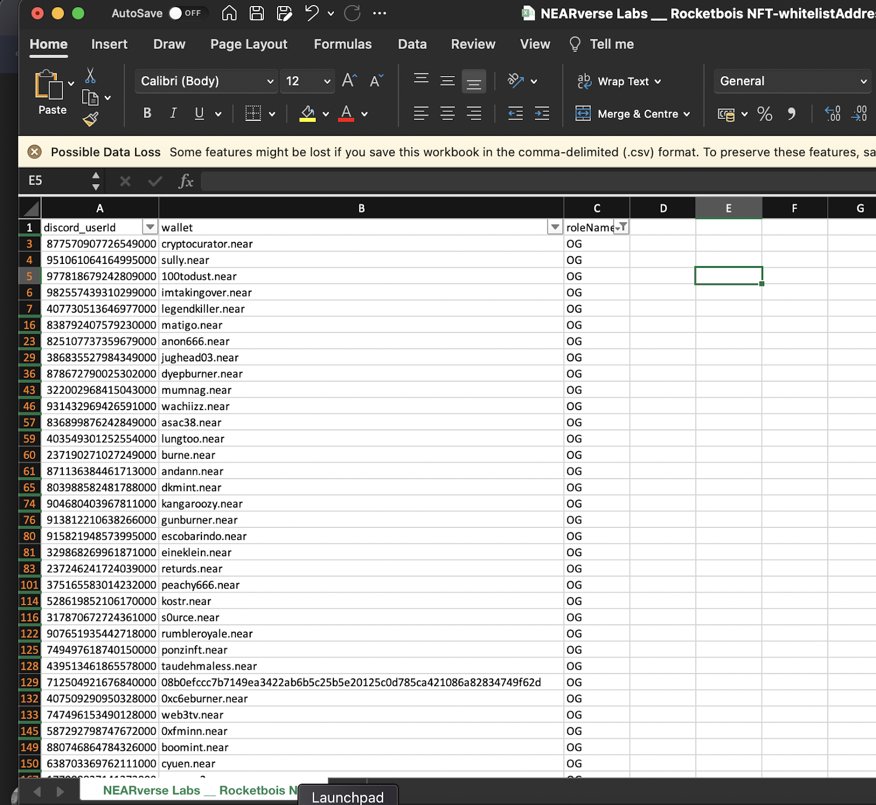Image resolution: width=876 pixels, height=805 pixels.
Task: Toggle Bold formatting
Action: tap(147, 113)
